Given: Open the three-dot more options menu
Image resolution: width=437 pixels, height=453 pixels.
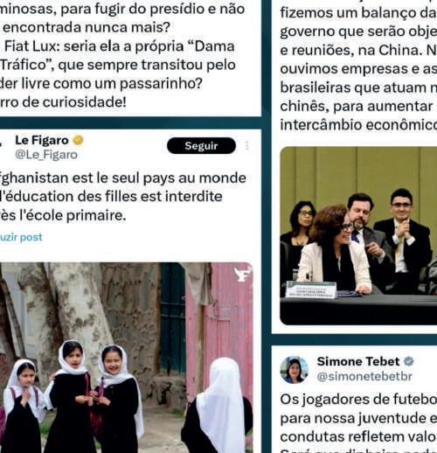Looking at the screenshot, I should point(247,146).
